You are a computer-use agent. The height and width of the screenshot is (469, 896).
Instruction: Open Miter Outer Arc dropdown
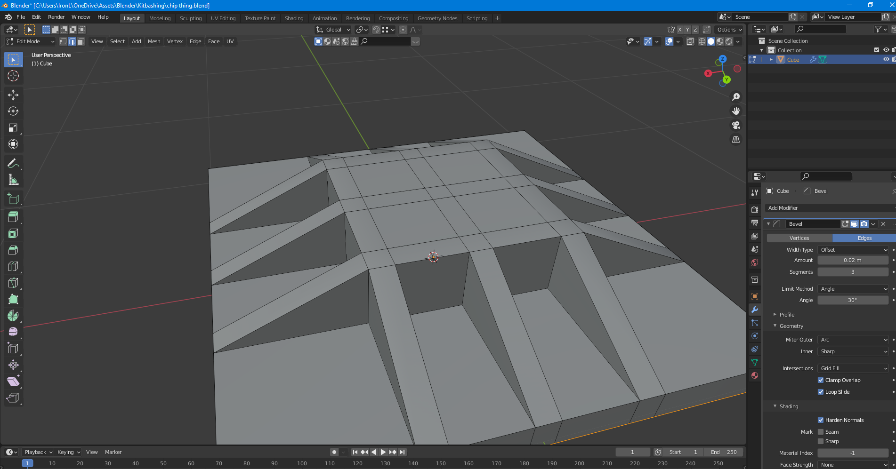click(853, 340)
